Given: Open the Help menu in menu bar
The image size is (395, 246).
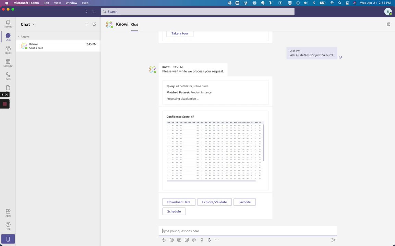Looking at the screenshot, I should 85,3.
